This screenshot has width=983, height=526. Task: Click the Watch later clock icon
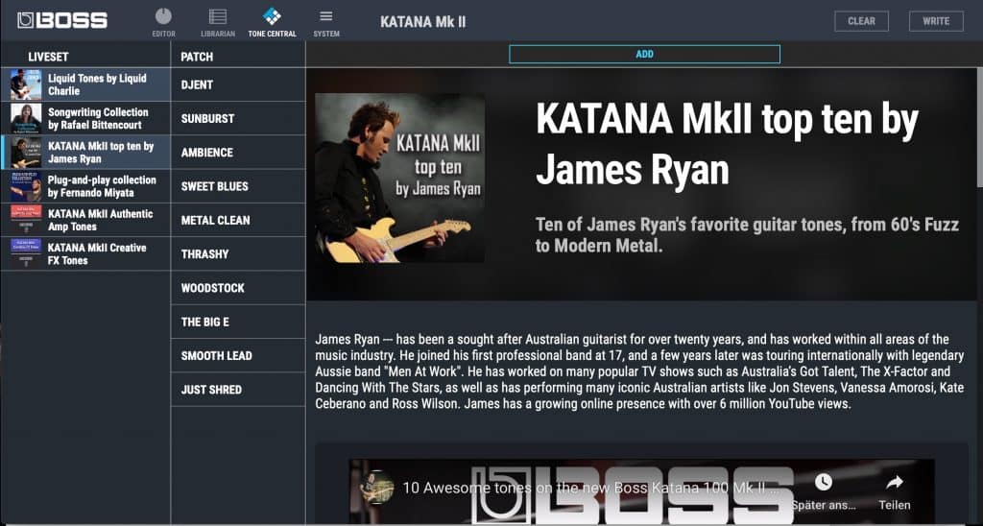[823, 482]
